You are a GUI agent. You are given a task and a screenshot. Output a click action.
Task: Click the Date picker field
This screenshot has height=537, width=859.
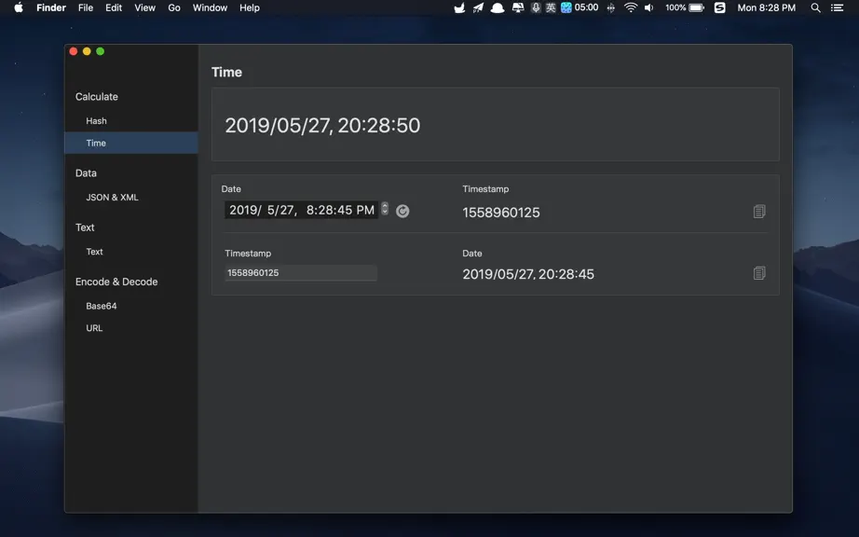[x=301, y=210]
